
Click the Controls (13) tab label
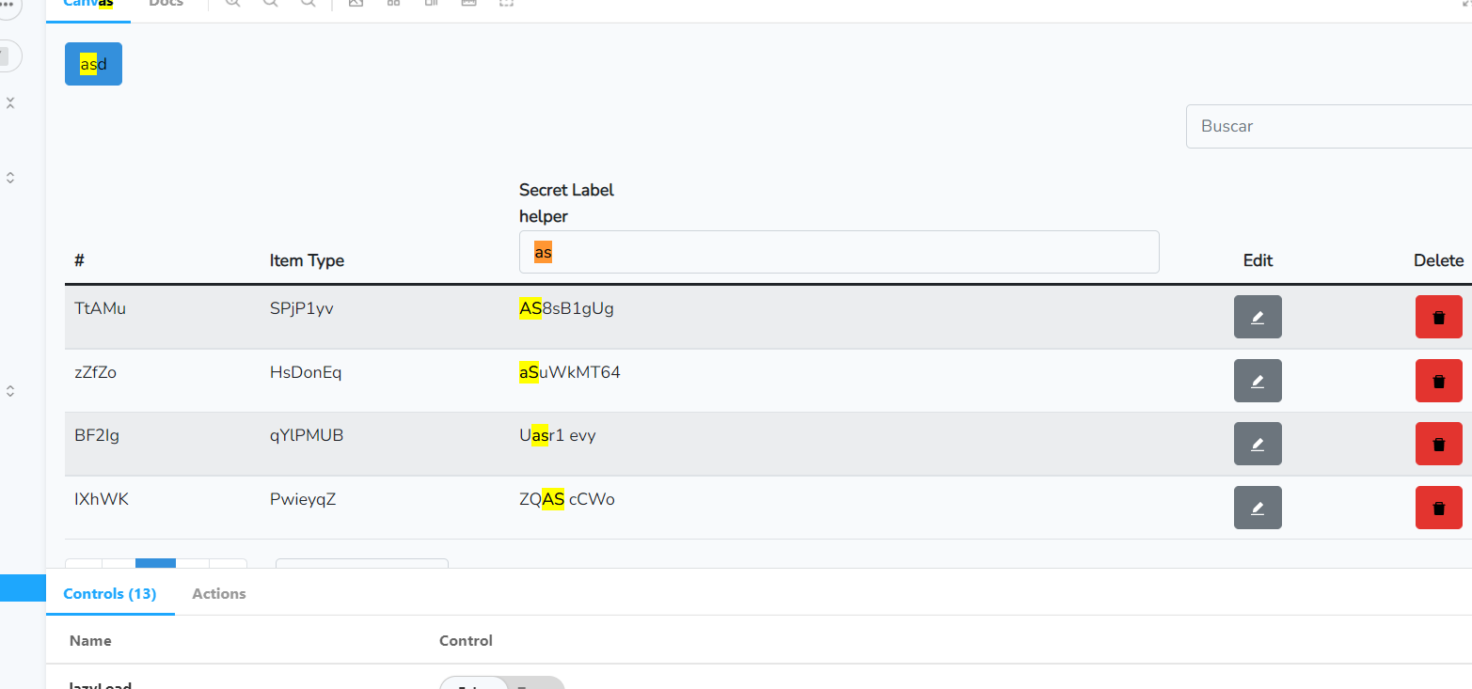pyautogui.click(x=110, y=593)
